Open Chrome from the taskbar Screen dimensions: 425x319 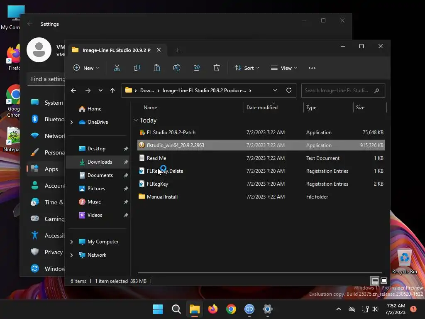(x=231, y=309)
